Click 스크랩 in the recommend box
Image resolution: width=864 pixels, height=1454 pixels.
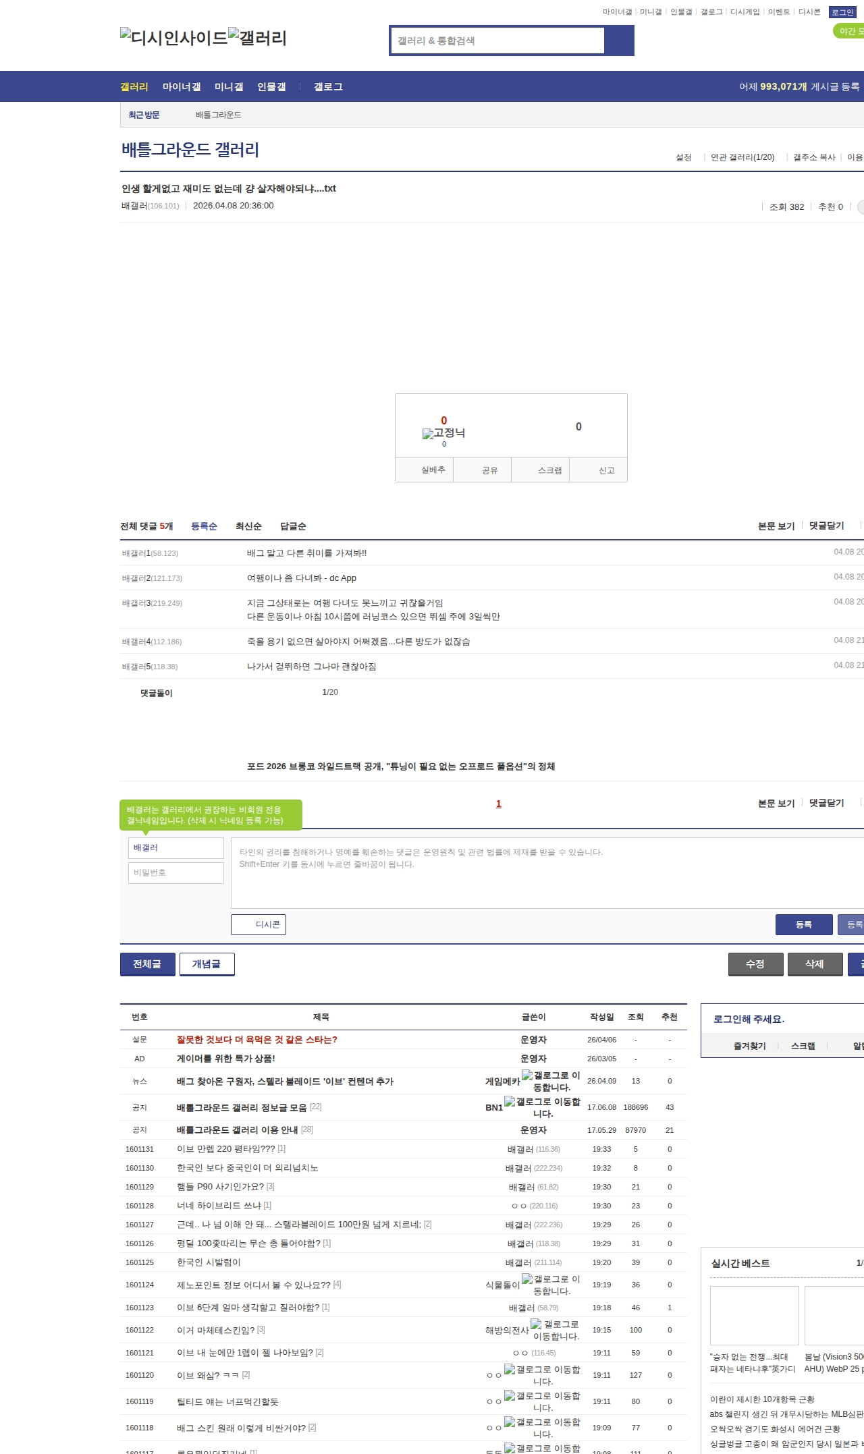(541, 470)
